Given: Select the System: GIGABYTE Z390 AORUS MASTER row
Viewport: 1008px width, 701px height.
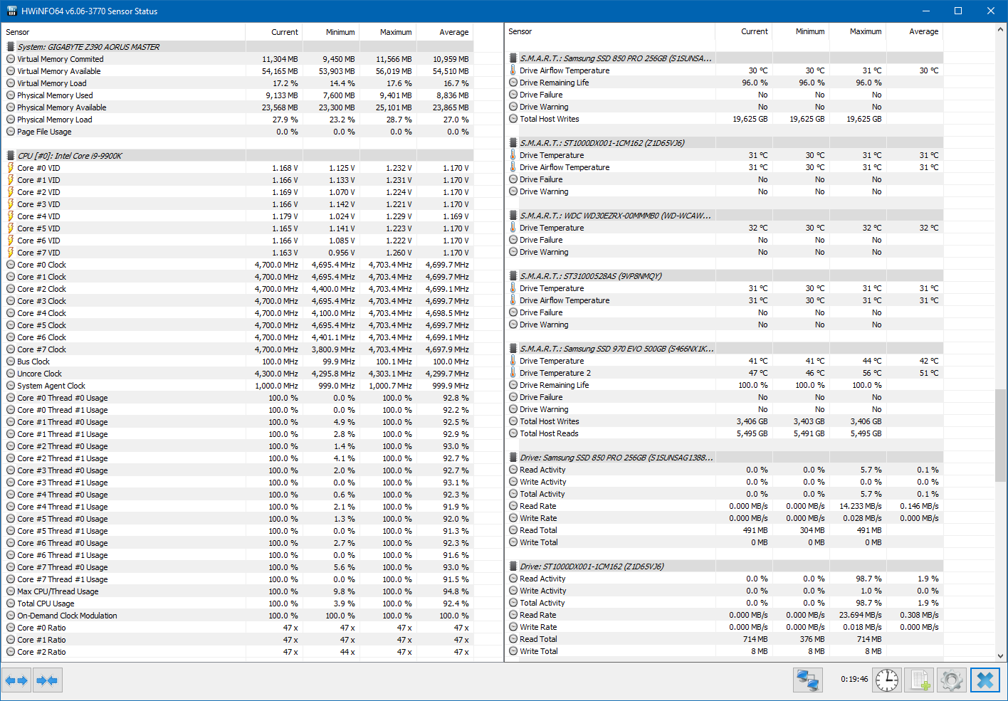Looking at the screenshot, I should [238, 47].
